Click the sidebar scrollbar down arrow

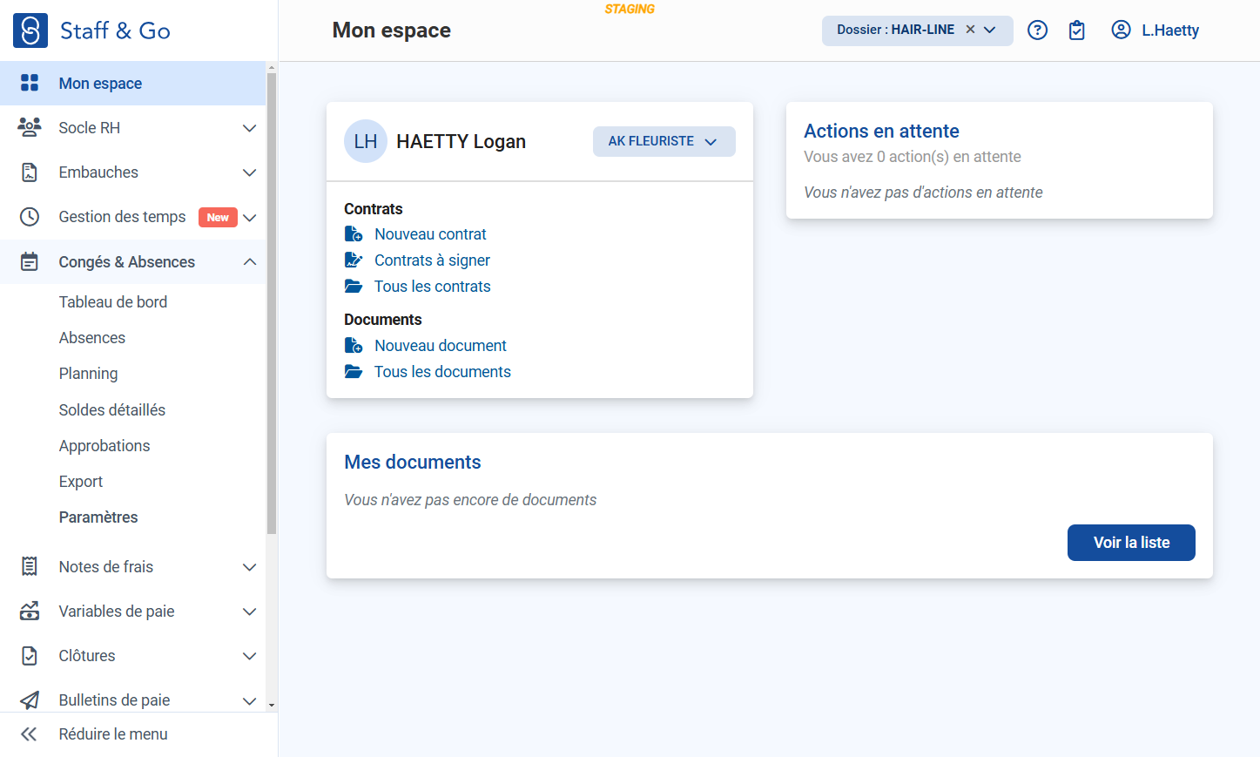tap(272, 705)
